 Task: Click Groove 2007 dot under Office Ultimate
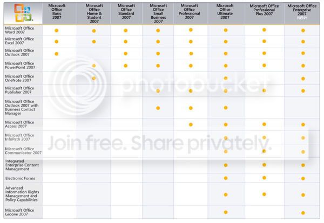pyautogui.click(x=226, y=212)
